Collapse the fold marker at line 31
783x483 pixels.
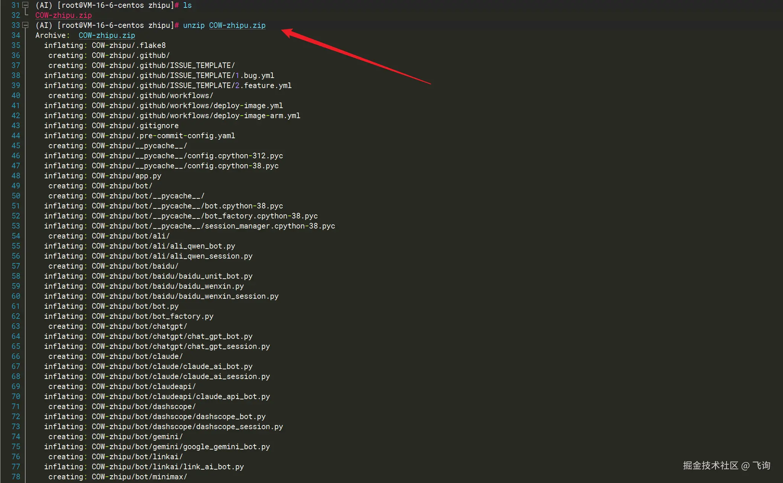[x=25, y=5]
